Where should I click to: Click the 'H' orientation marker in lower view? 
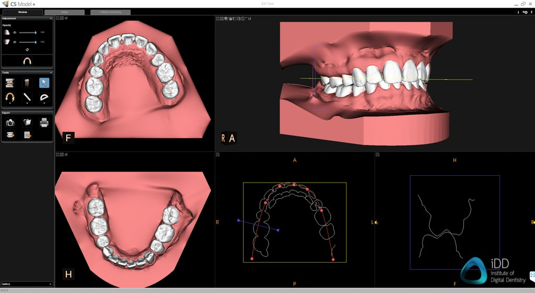68,274
